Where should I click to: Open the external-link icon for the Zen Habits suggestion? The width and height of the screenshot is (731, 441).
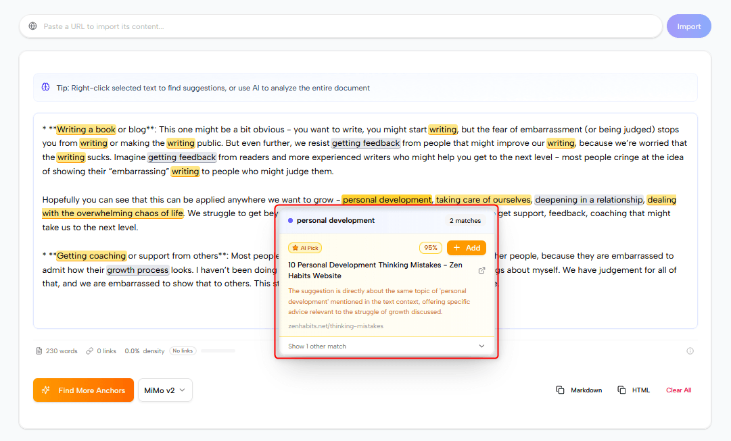(x=481, y=269)
